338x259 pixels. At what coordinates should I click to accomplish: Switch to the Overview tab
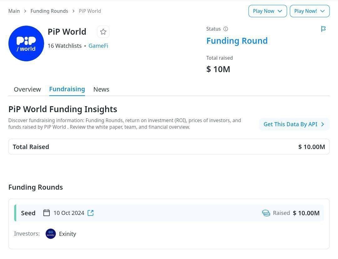27,89
